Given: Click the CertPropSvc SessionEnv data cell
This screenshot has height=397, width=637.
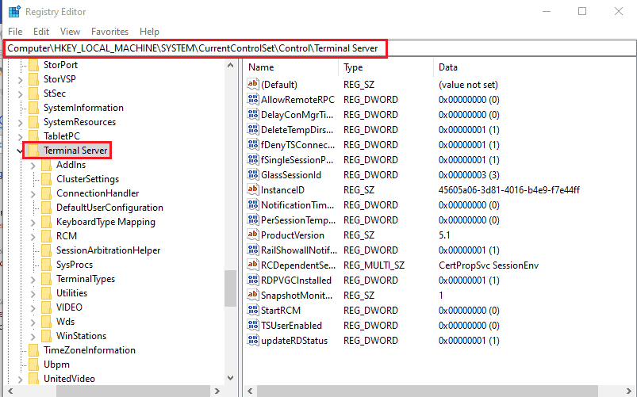Looking at the screenshot, I should click(489, 265).
